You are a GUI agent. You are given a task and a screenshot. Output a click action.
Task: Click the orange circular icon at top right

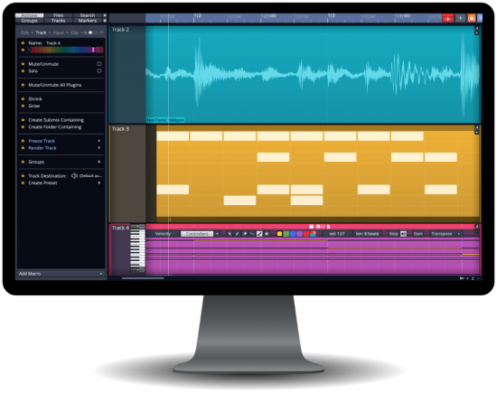click(x=472, y=18)
